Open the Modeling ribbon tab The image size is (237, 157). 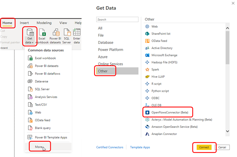(x=44, y=23)
